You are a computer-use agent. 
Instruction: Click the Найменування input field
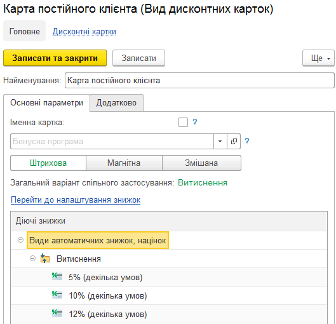tap(199, 80)
